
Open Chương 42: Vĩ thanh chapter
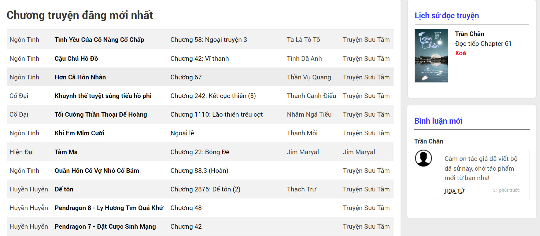click(200, 59)
